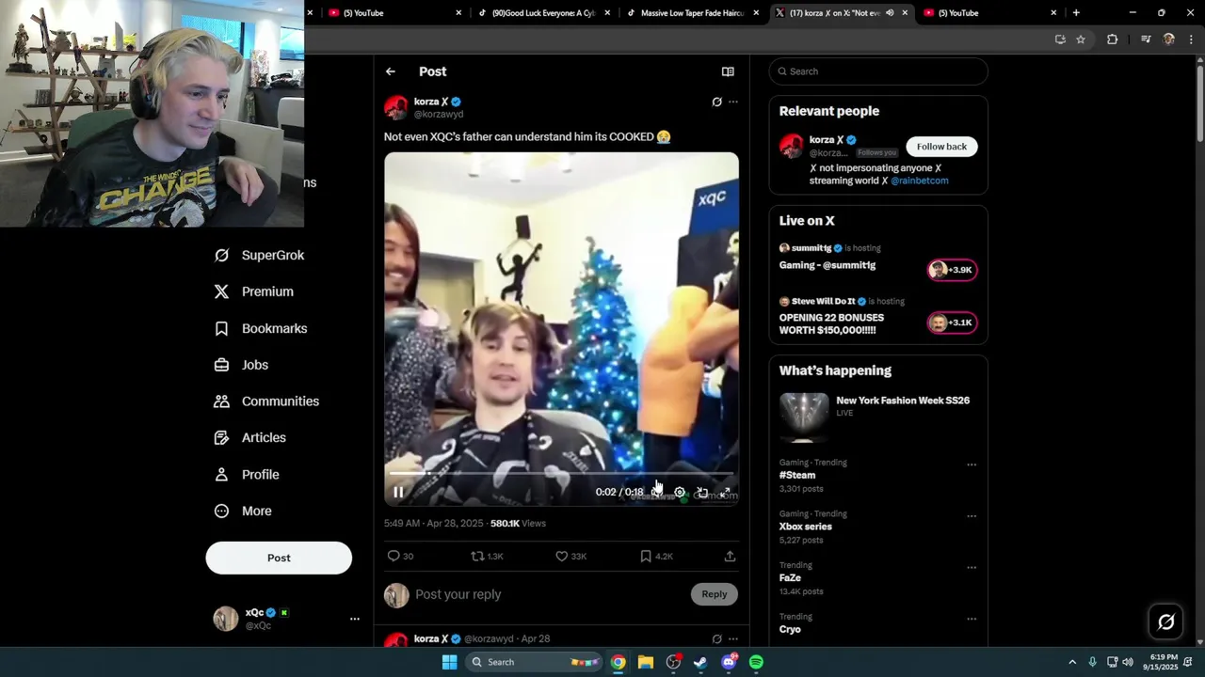Open Chrome extensions puzzle icon

click(1112, 39)
